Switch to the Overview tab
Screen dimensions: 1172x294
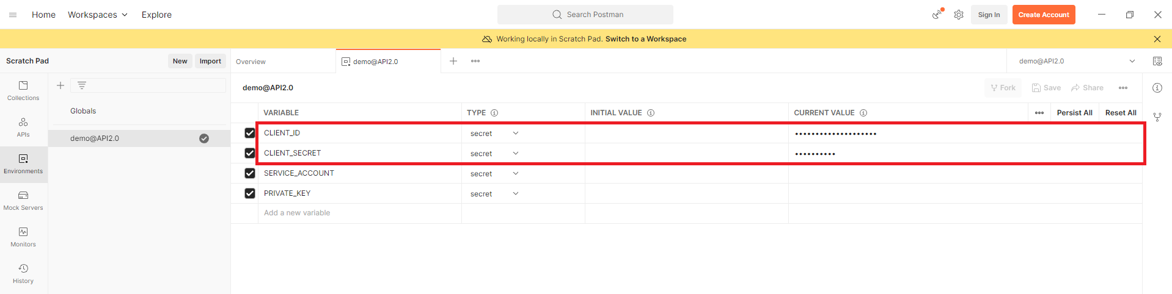(251, 62)
